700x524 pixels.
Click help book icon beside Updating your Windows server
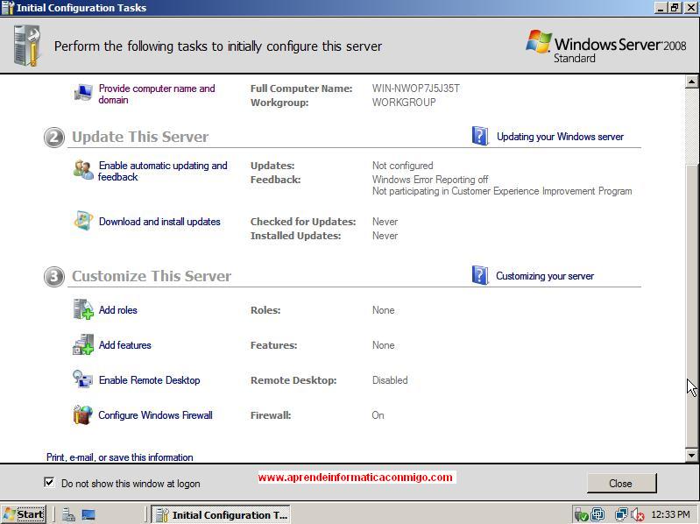[480, 136]
